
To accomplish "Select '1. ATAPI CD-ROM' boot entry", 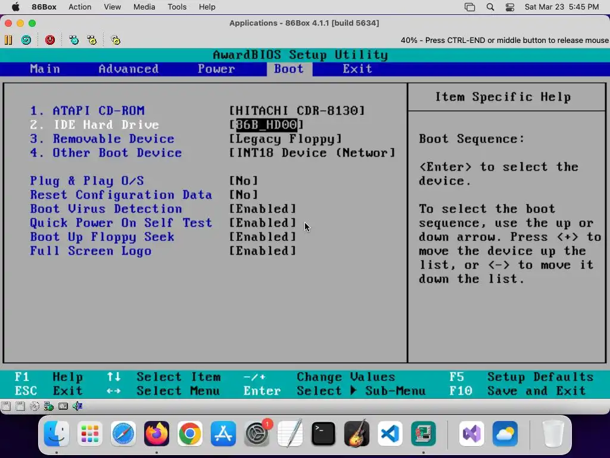I will [87, 110].
